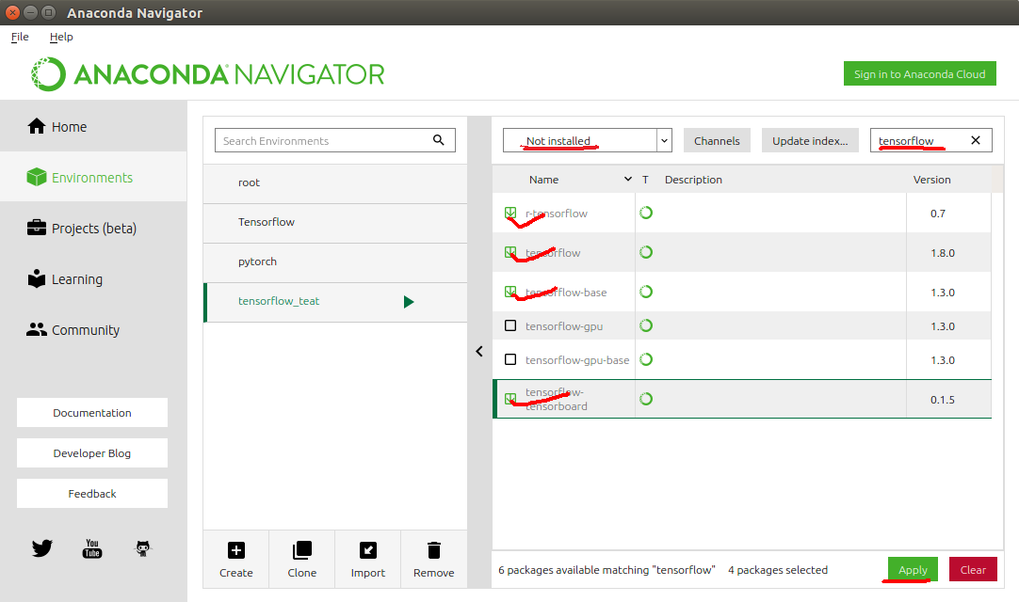The width and height of the screenshot is (1019, 602).
Task: Click the type circle icon for tensorflow-tensorboard
Action: pos(646,399)
